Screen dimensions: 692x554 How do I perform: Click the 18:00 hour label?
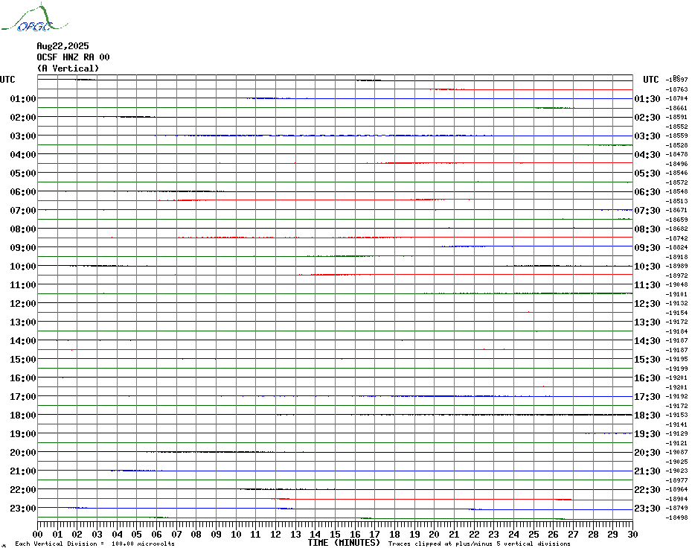click(x=23, y=415)
